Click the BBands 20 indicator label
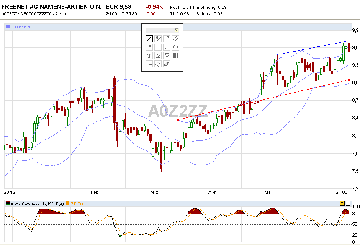Image resolution: width=360 pixels, height=245 pixels. coord(21,27)
